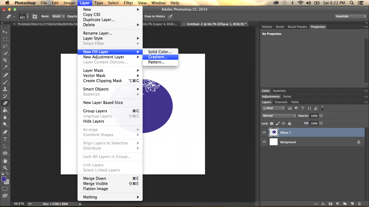Select the Ellipse shape tool

[5, 153]
